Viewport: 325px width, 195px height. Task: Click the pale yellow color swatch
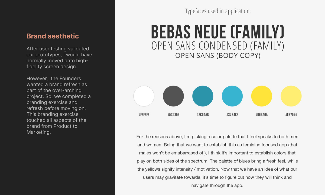click(x=291, y=96)
